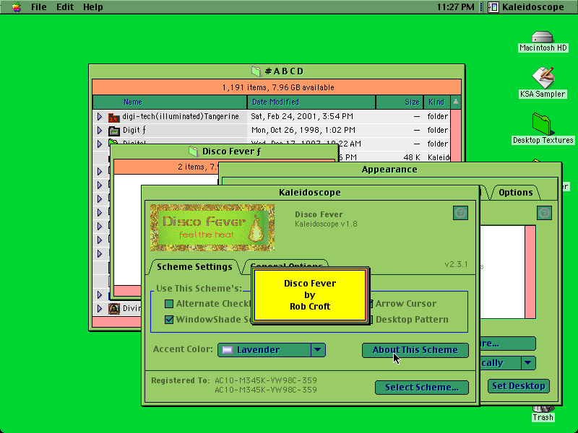Viewport: 578px width, 433px height.
Task: Click the 11:27 PM menu bar clock
Action: (456, 6)
